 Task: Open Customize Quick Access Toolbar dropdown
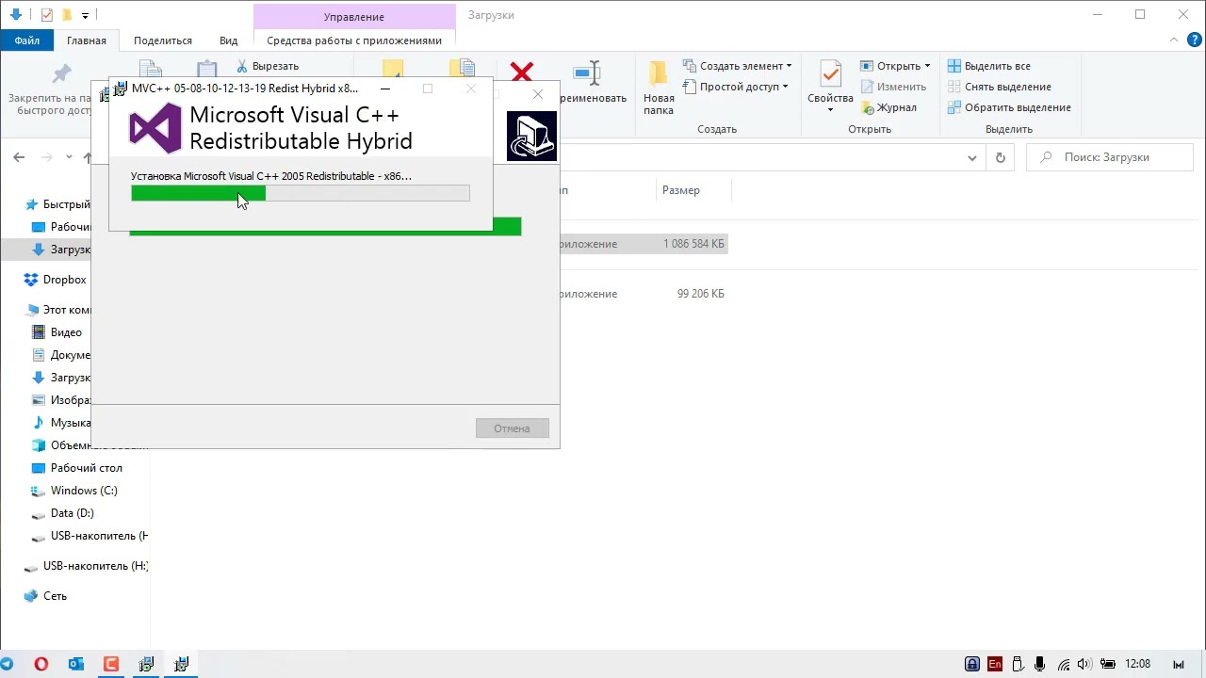pyautogui.click(x=85, y=15)
